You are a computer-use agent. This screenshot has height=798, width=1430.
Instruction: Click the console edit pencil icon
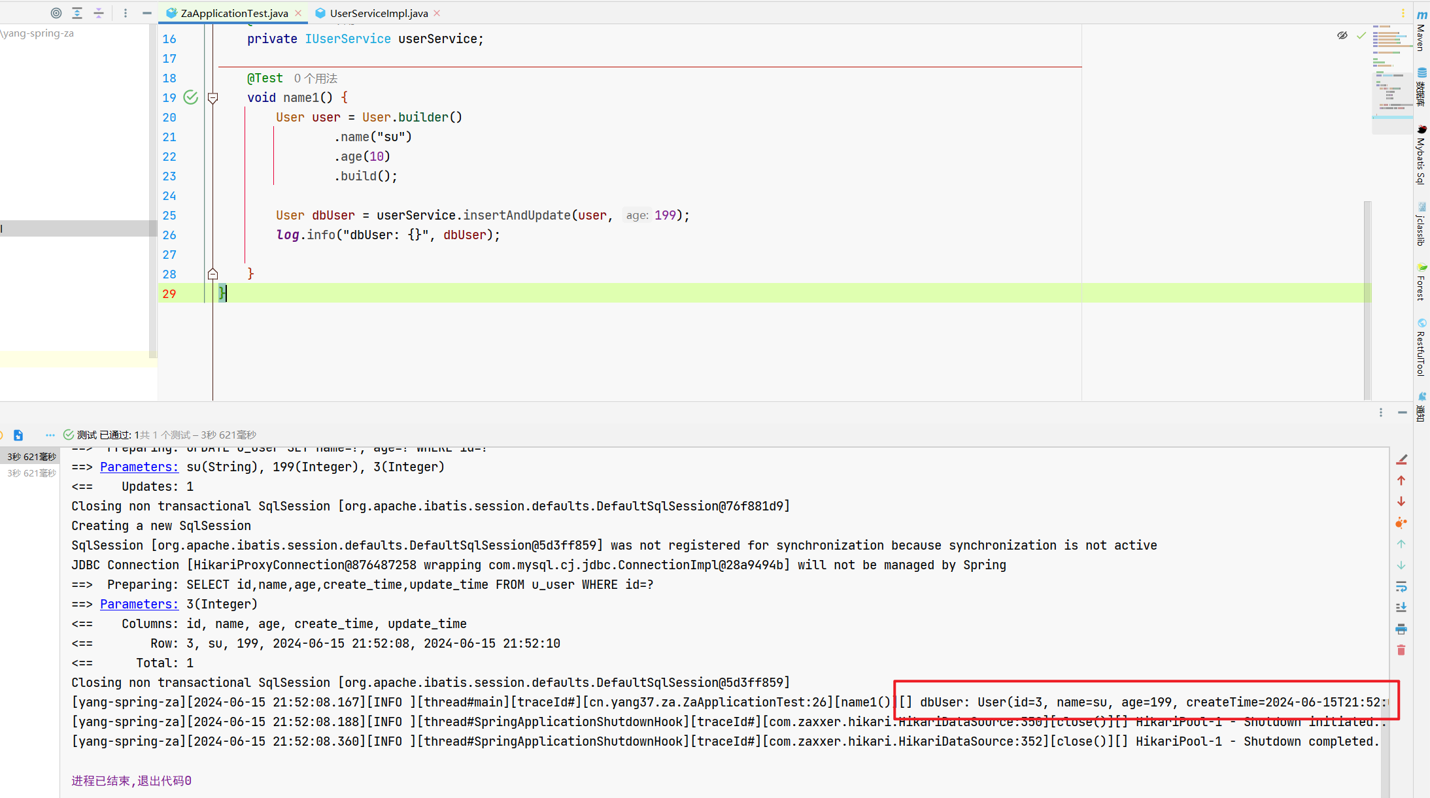(x=1401, y=460)
